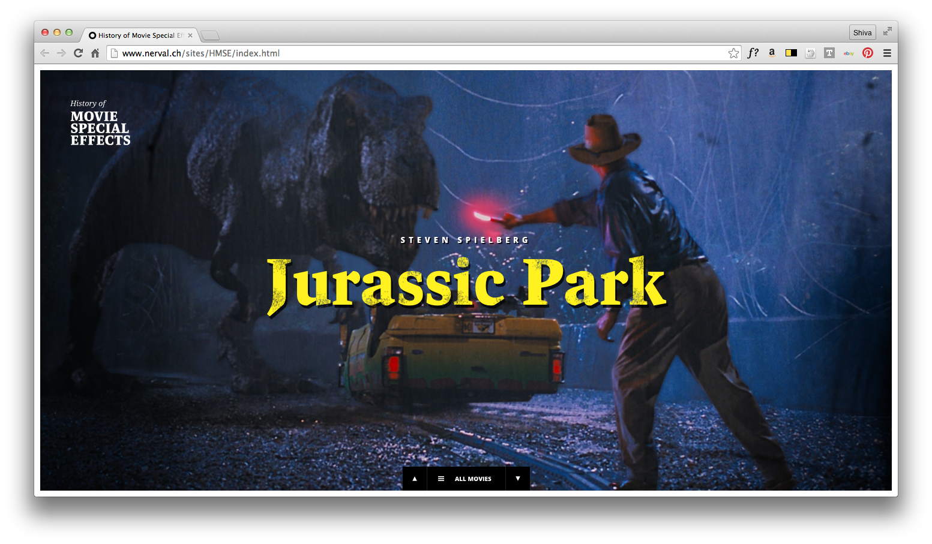Bookmark this page with the star icon
Image resolution: width=932 pixels, height=544 pixels.
coord(733,53)
